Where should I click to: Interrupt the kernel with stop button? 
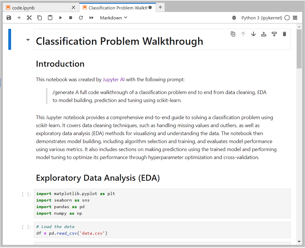tap(71, 18)
